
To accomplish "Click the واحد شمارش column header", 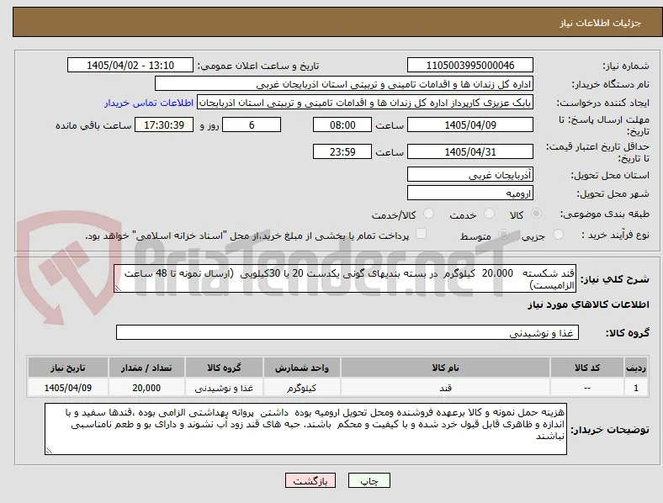I will click(x=302, y=368).
